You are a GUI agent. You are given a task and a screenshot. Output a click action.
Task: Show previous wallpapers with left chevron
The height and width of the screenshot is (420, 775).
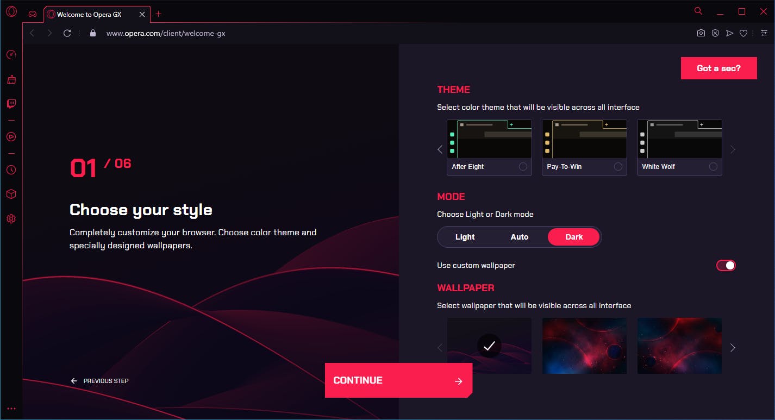(440, 348)
